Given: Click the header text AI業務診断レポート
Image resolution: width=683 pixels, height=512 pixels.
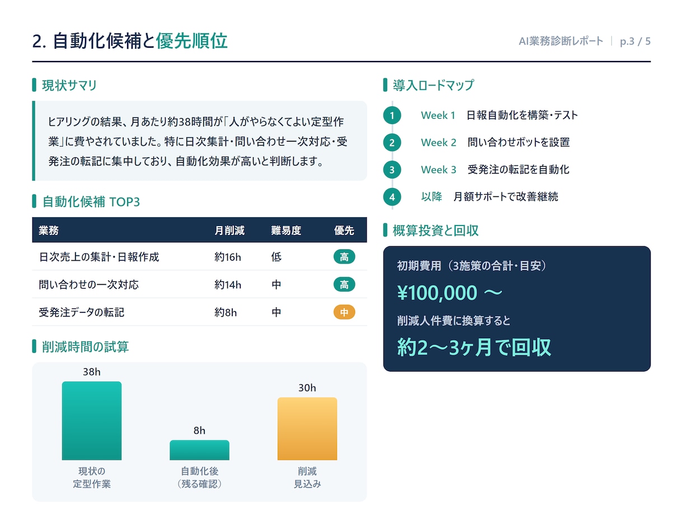Looking at the screenshot, I should 561,41.
